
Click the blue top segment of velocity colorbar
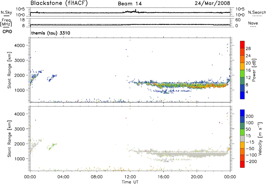coord(242,113)
